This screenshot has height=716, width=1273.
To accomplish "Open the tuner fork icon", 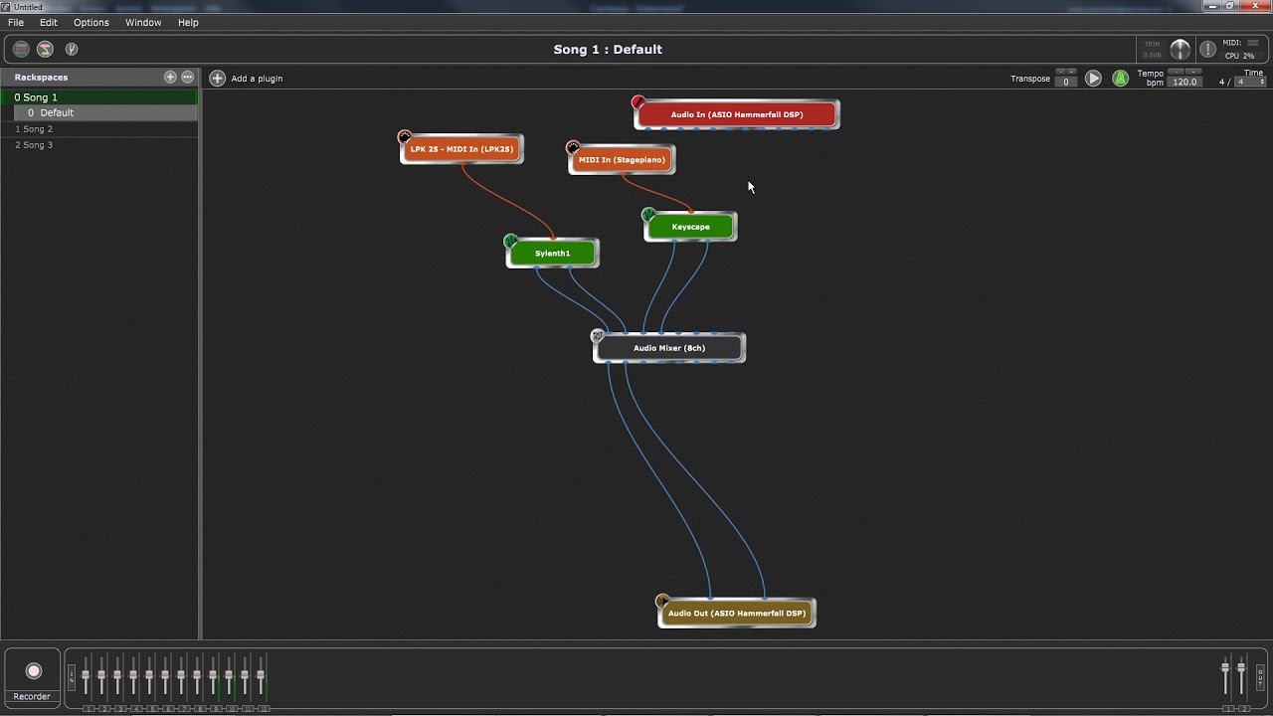I will coord(72,49).
